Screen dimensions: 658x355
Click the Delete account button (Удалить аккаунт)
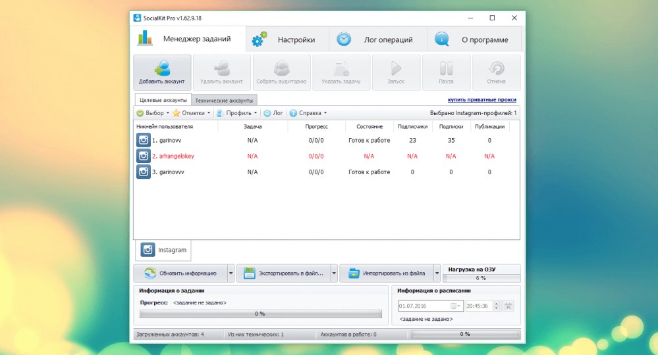tap(221, 72)
